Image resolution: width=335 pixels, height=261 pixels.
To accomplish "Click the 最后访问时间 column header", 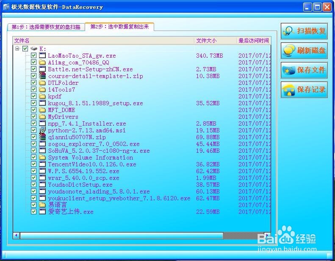I will [x=254, y=40].
